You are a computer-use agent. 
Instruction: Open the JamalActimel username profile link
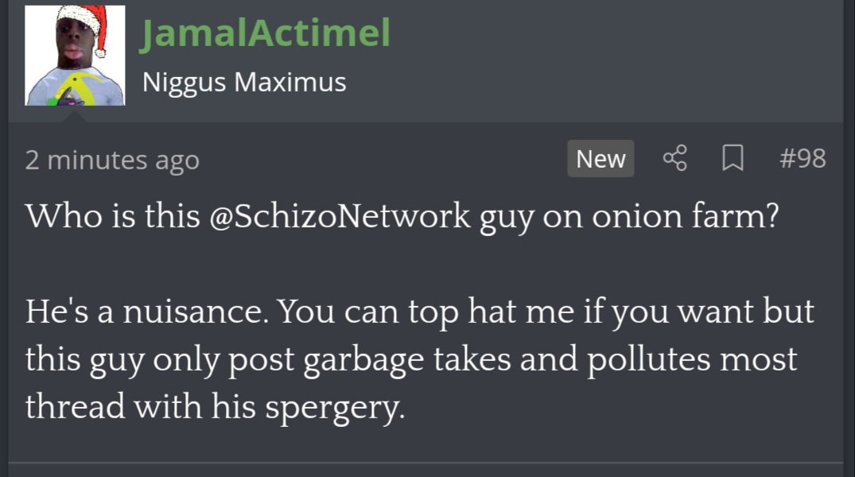tap(266, 33)
